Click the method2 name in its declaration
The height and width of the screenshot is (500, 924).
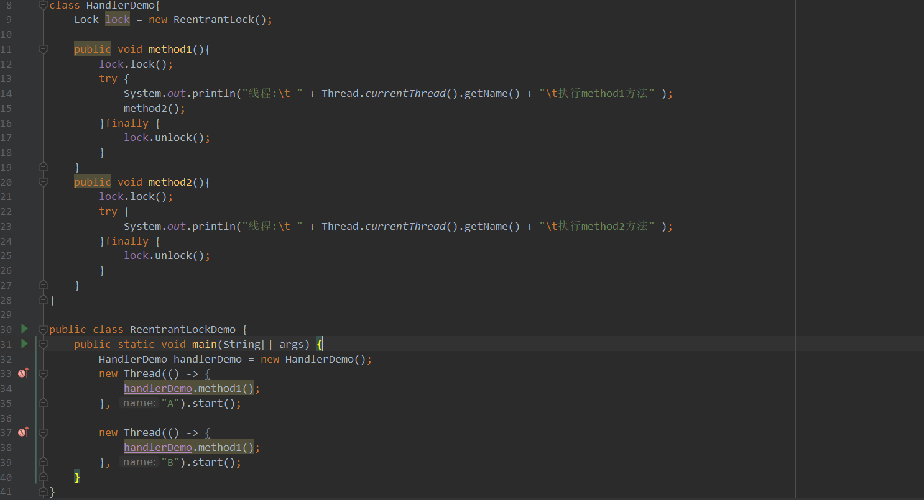[x=170, y=182]
